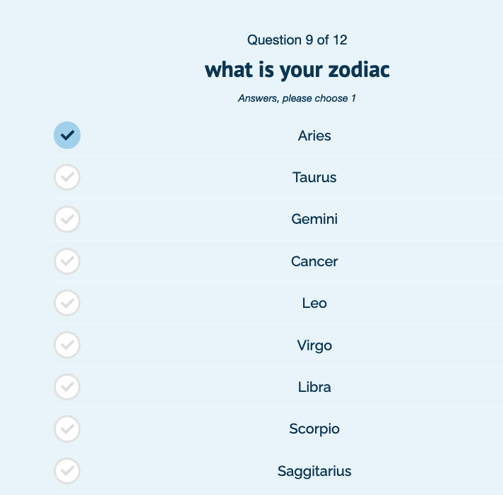This screenshot has width=503, height=495.
Task: Tick the circle beside Saggitarius
Action: (67, 471)
